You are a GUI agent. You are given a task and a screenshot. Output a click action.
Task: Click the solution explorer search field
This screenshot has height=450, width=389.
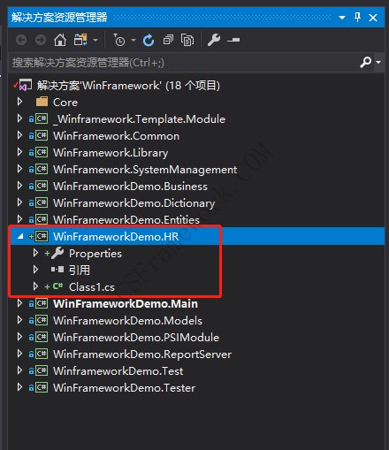pos(184,63)
